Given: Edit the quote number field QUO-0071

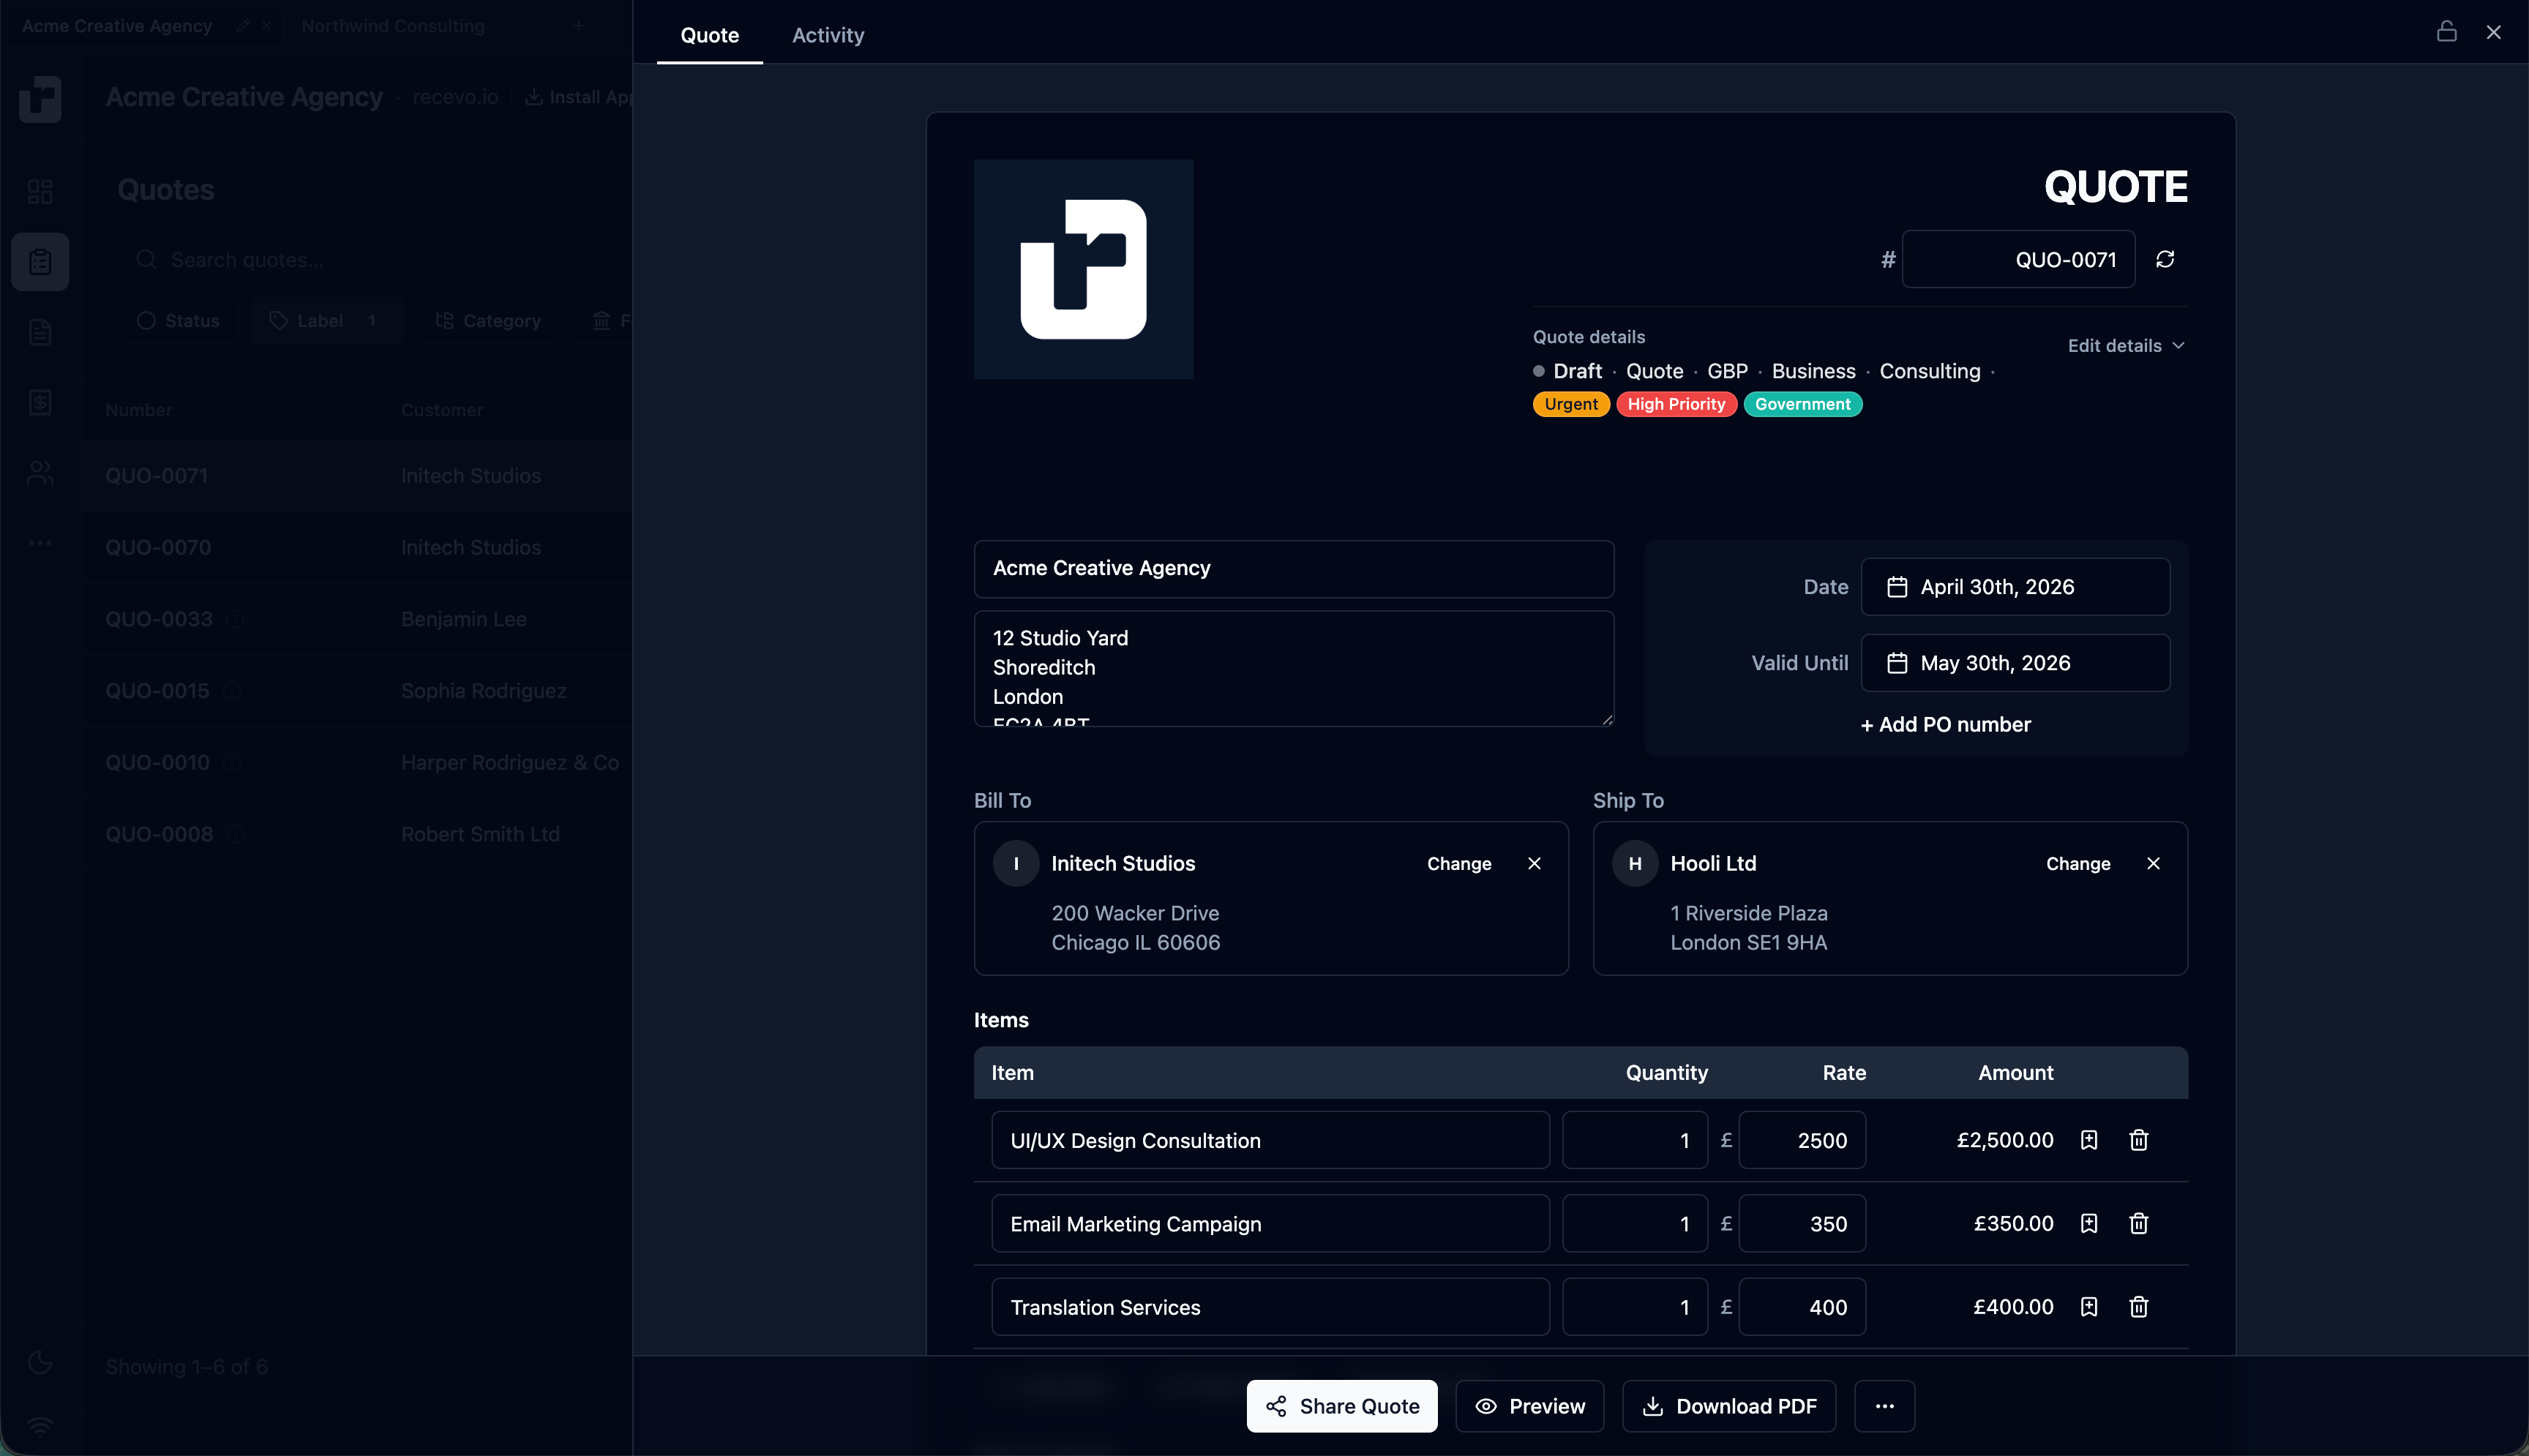Looking at the screenshot, I should (2018, 260).
